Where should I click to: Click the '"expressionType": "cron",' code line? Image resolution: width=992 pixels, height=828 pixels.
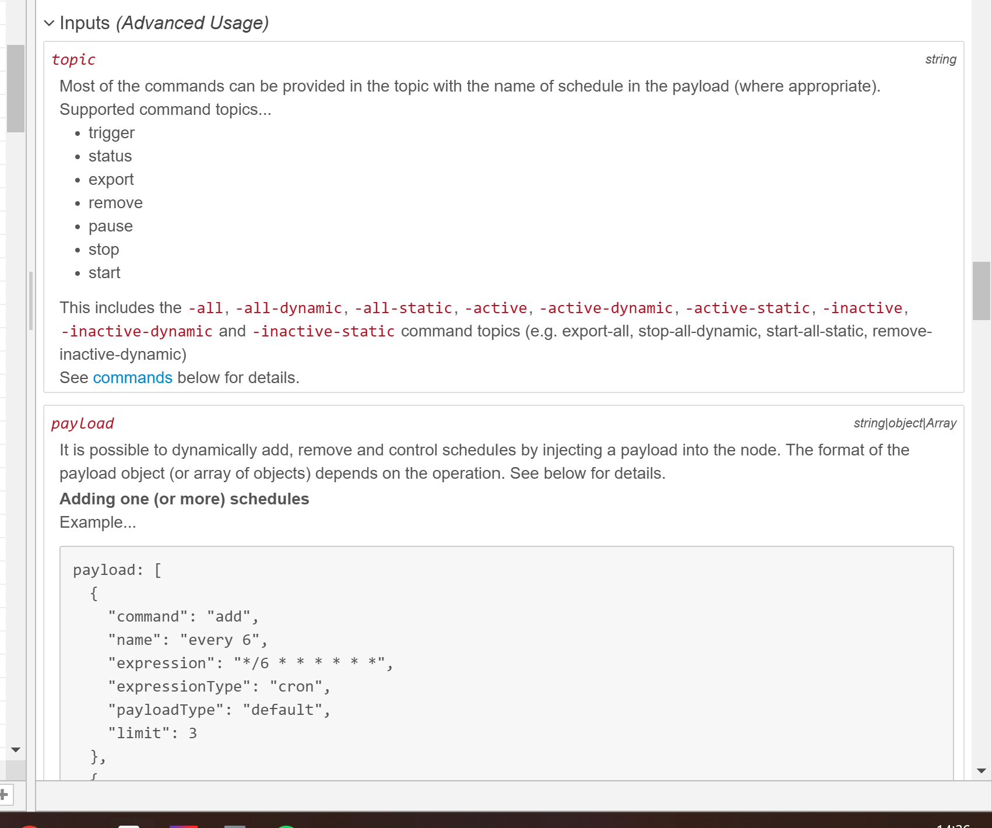(219, 686)
